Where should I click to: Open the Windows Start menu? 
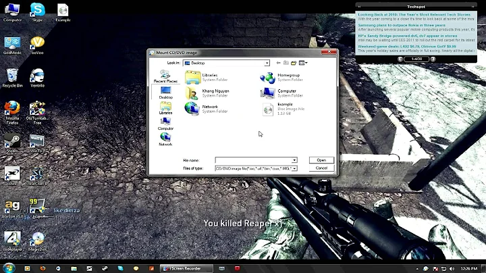(8, 268)
